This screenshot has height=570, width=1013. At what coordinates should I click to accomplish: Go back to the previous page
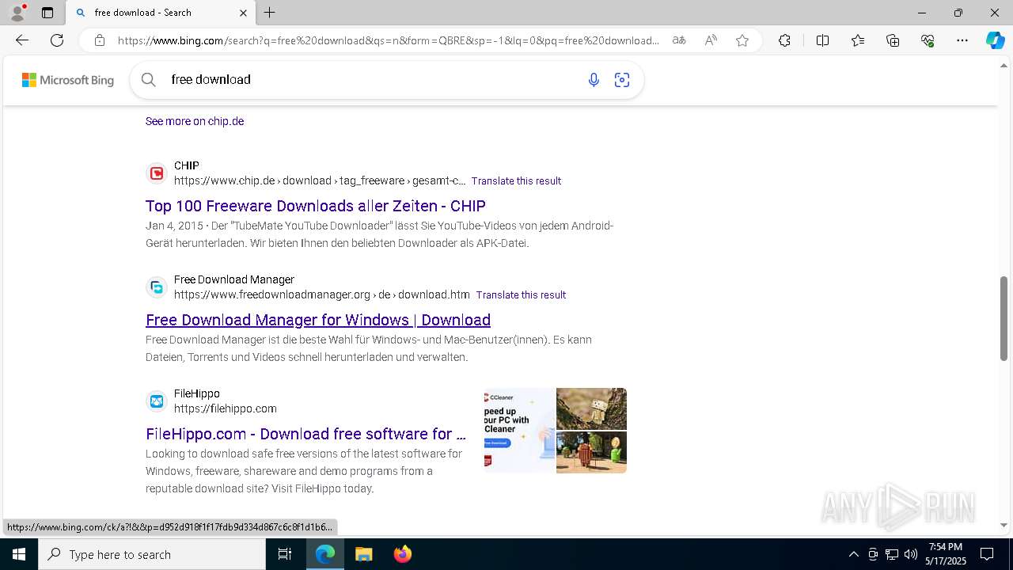(x=22, y=40)
